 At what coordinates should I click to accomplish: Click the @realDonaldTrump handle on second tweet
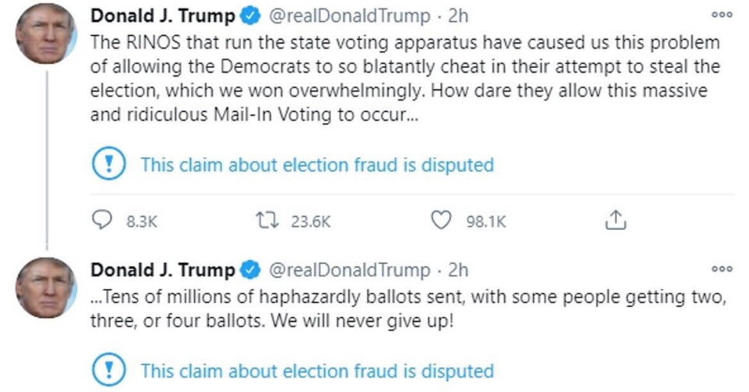[x=350, y=270]
